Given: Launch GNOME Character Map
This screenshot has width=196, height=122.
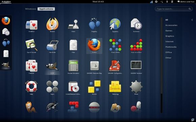Looking at the screenshot, I should (x=94, y=67).
